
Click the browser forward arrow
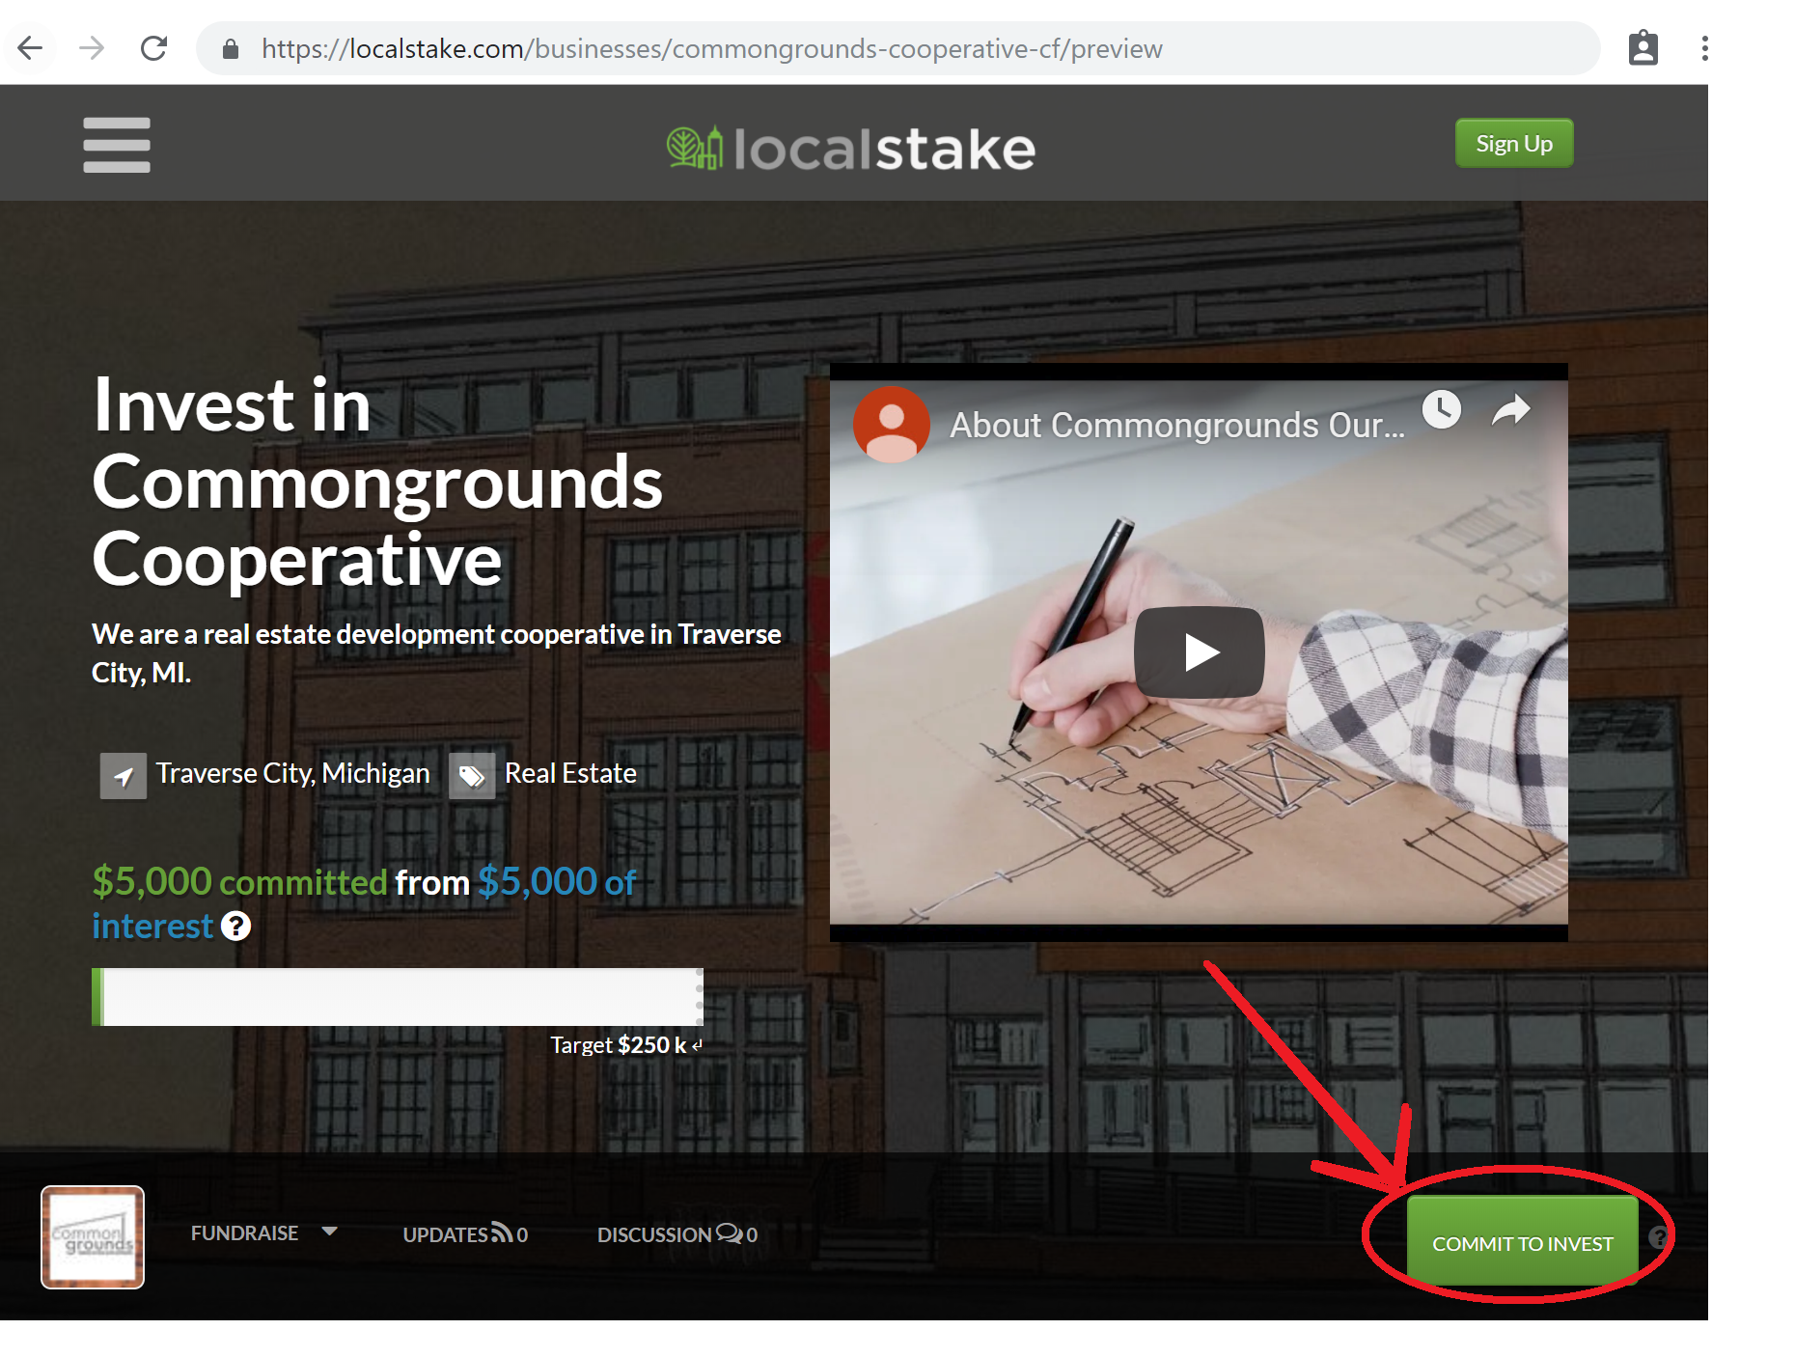click(x=92, y=48)
